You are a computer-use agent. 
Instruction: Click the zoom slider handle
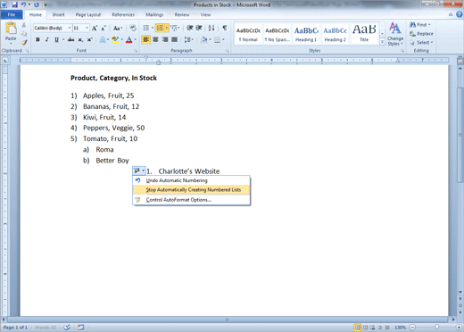pos(436,328)
